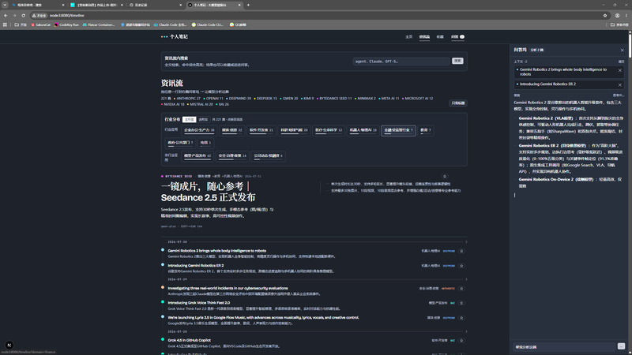
Task: Select the right toggle in 行业分布 header
Action: tap(203, 120)
